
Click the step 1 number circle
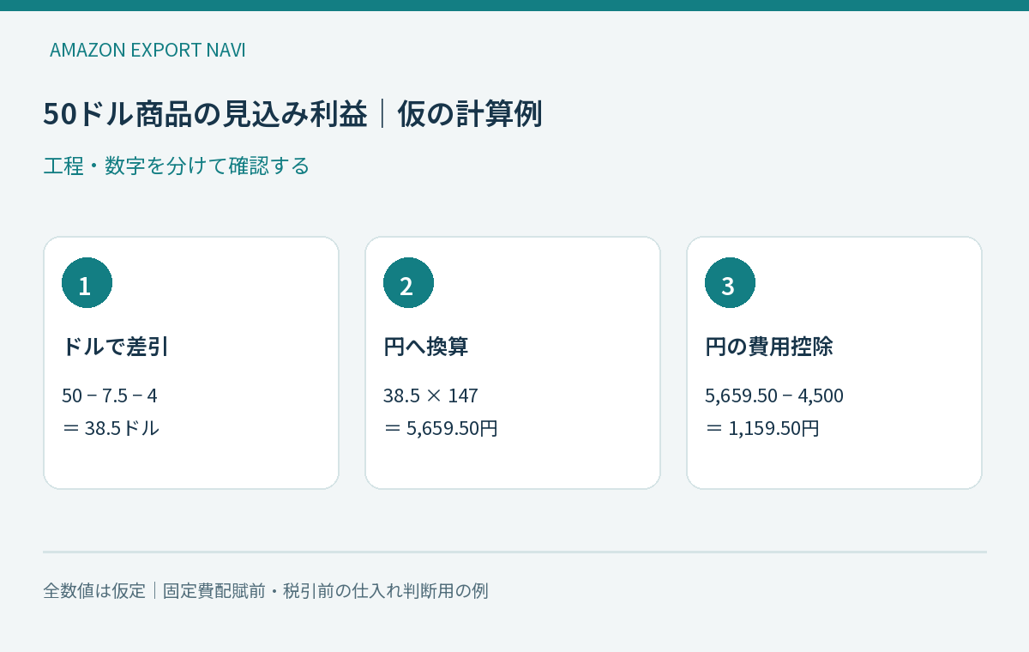pos(87,282)
